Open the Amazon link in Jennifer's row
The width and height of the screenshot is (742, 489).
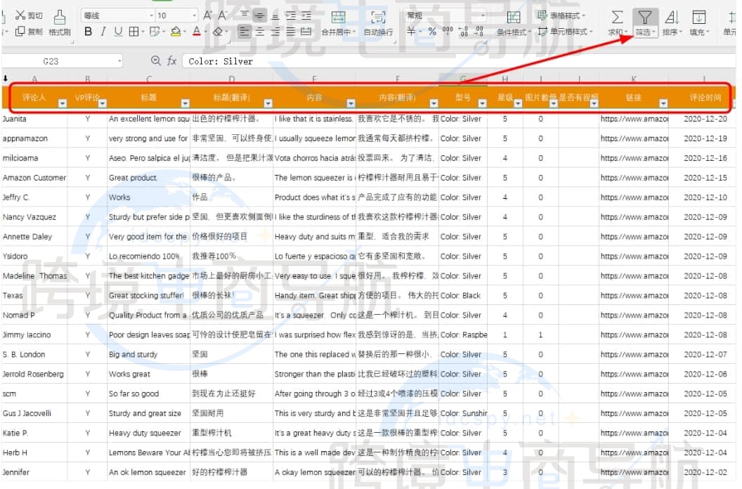[x=634, y=472]
